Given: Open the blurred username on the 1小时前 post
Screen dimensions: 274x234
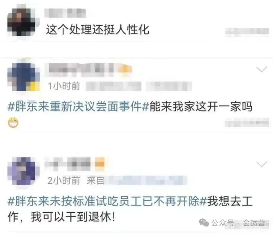Looking at the screenshot, I should pos(81,69).
